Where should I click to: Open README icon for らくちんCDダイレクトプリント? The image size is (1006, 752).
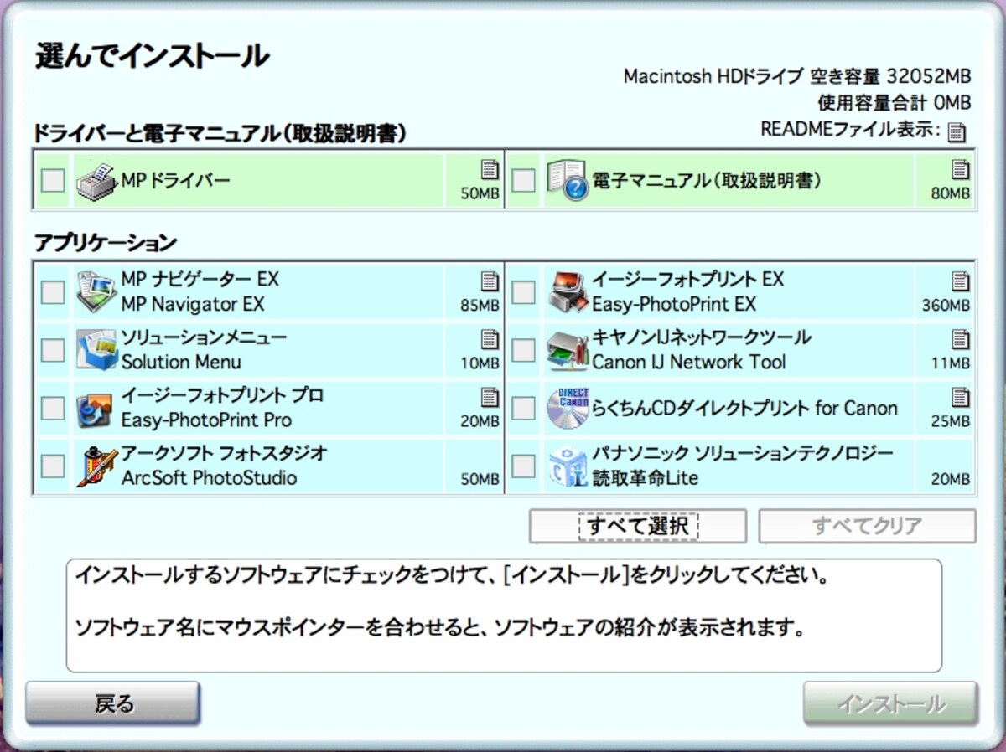point(960,397)
